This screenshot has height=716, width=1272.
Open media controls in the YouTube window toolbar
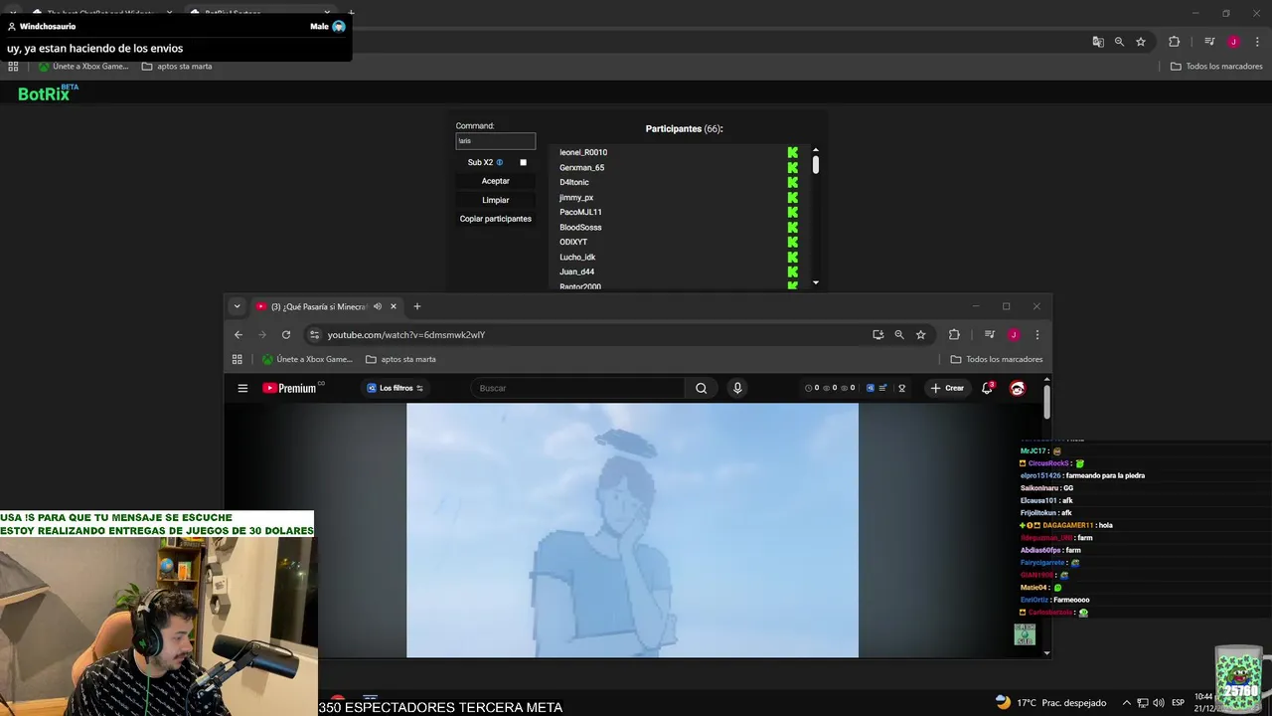click(990, 335)
